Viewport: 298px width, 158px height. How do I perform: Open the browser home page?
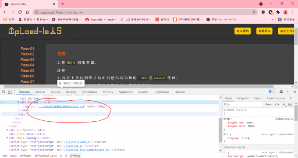[x=27, y=12]
